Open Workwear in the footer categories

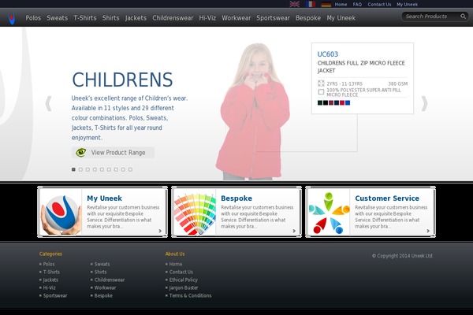[x=105, y=287]
